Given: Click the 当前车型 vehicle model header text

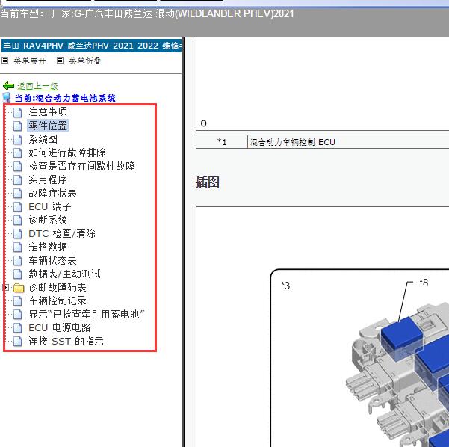Looking at the screenshot, I should coord(147,13).
